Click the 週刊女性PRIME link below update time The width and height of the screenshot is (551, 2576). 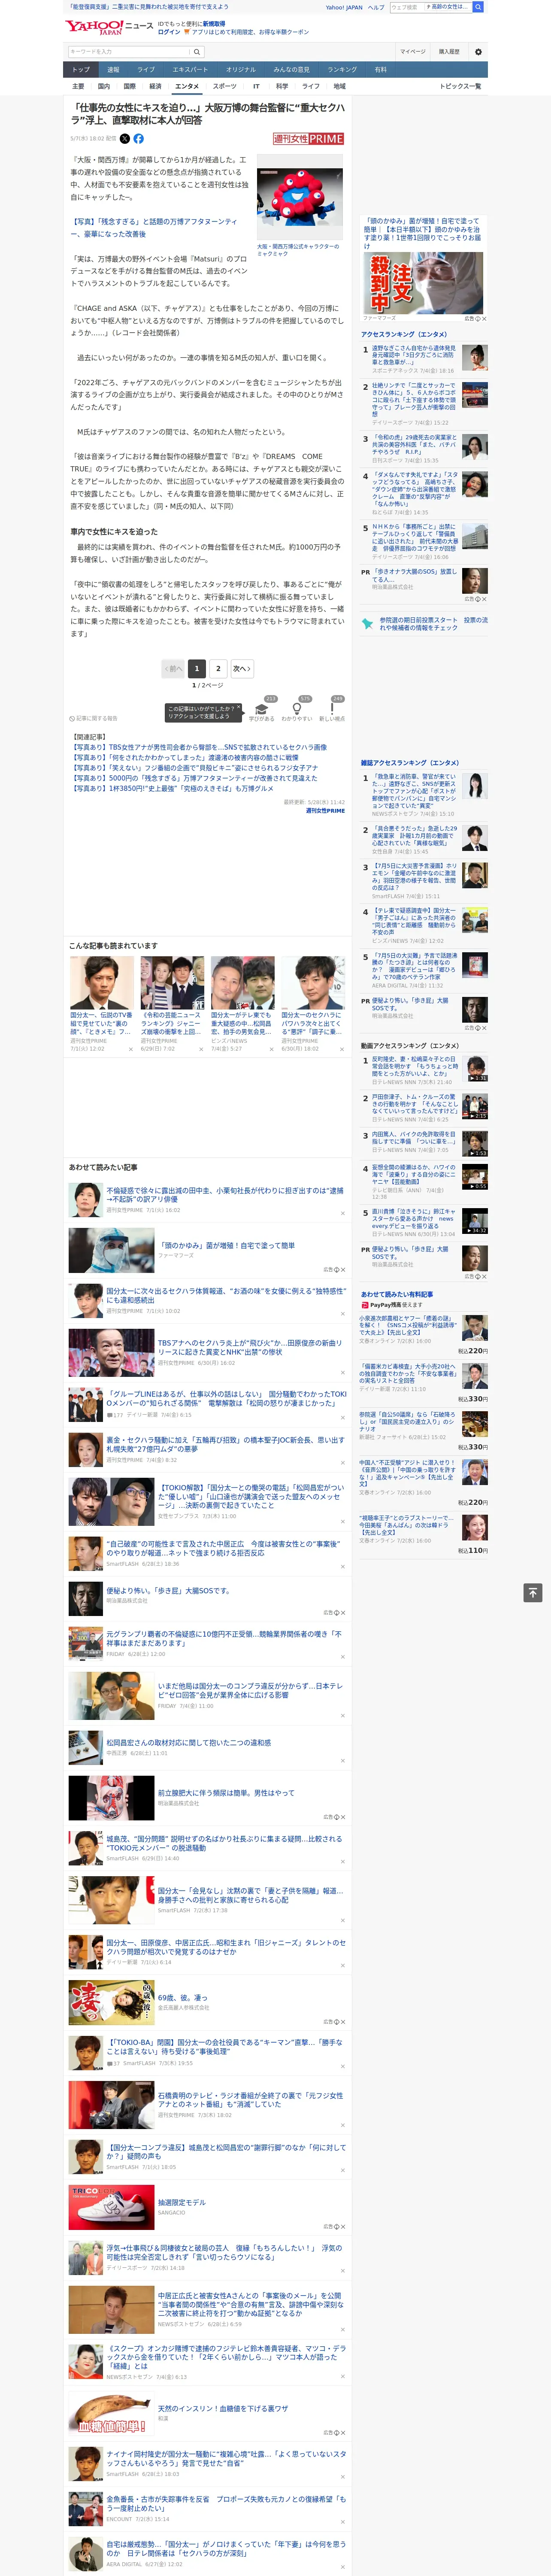coord(325,811)
